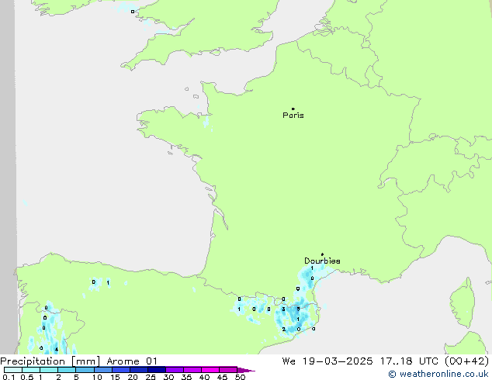This screenshot has width=492, height=380.
Task: Click the We 19-03-2025 date text
Action: [327, 361]
